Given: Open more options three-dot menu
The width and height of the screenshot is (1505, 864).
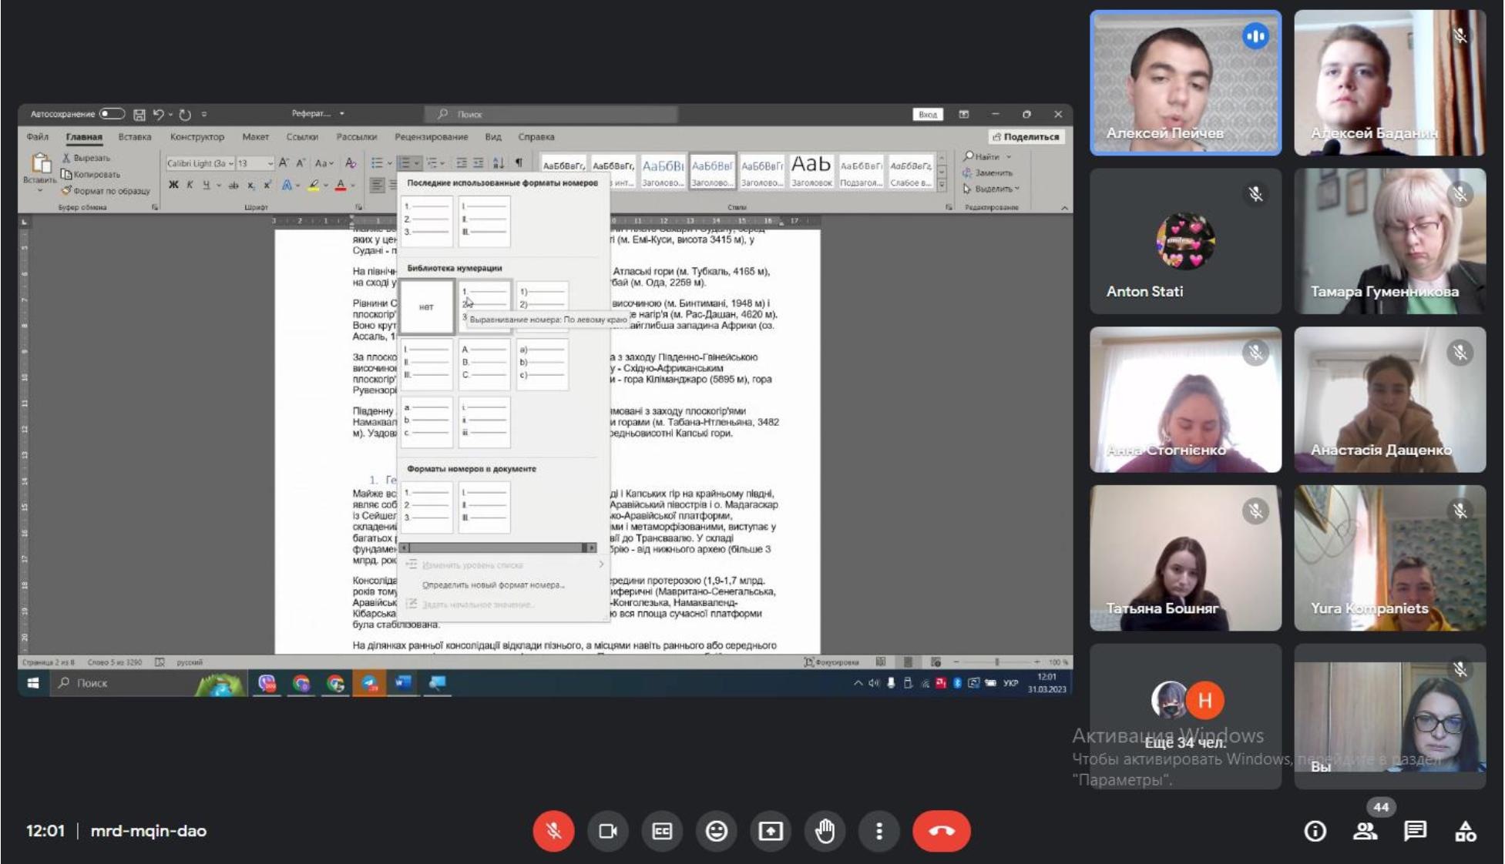Looking at the screenshot, I should point(879,831).
